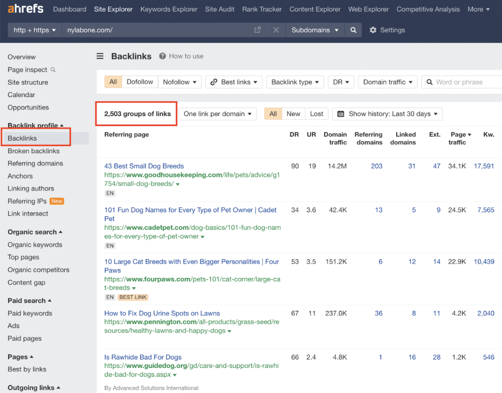Open How to Fix Dog Urine Spots link
502x393 pixels.
(162, 313)
